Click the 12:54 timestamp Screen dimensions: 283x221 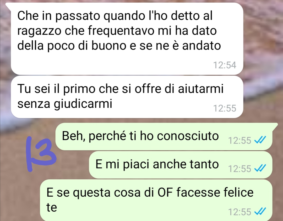pyautogui.click(x=225, y=65)
